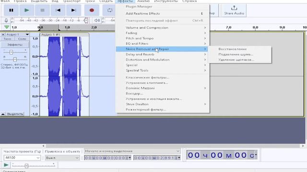Select the clip title Аудио 1 #1
Screen dimensions: 307x172
coord(51,34)
